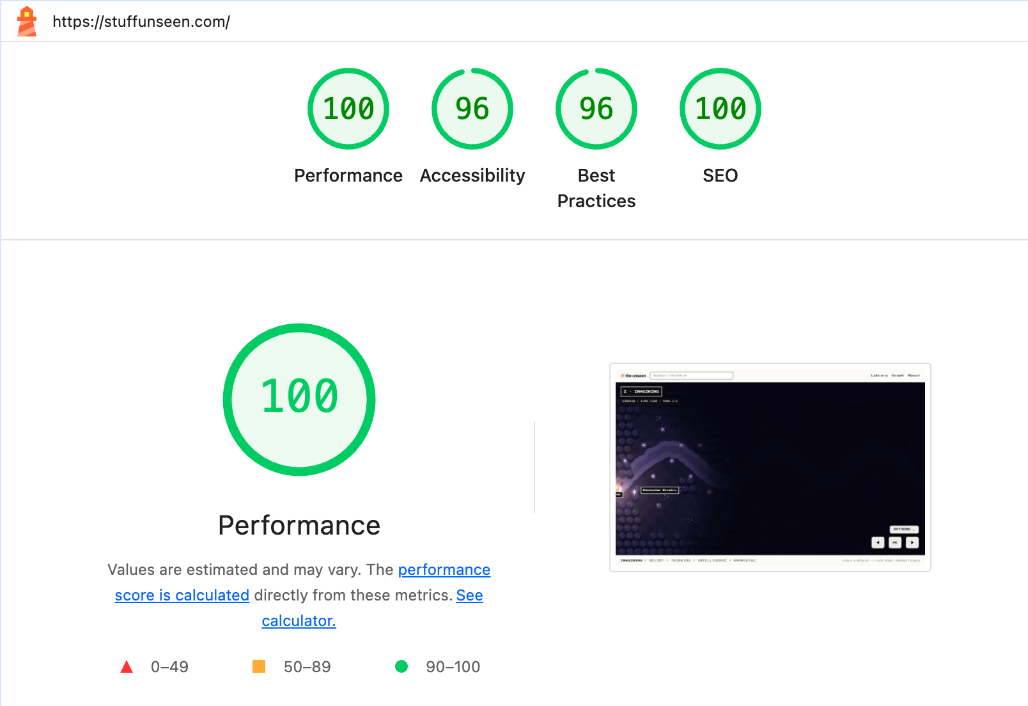Open the SEO score gauge showing 100

[x=720, y=109]
